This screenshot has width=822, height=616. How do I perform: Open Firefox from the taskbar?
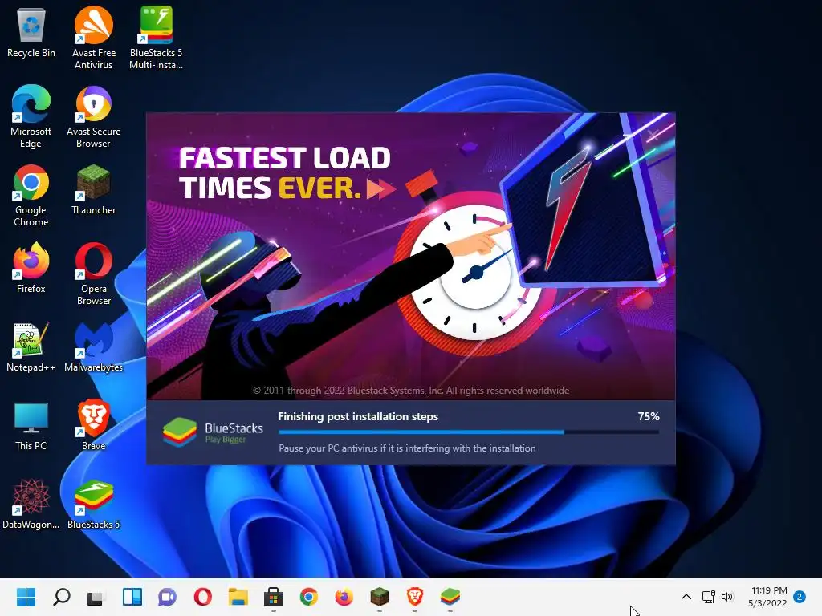[344, 597]
